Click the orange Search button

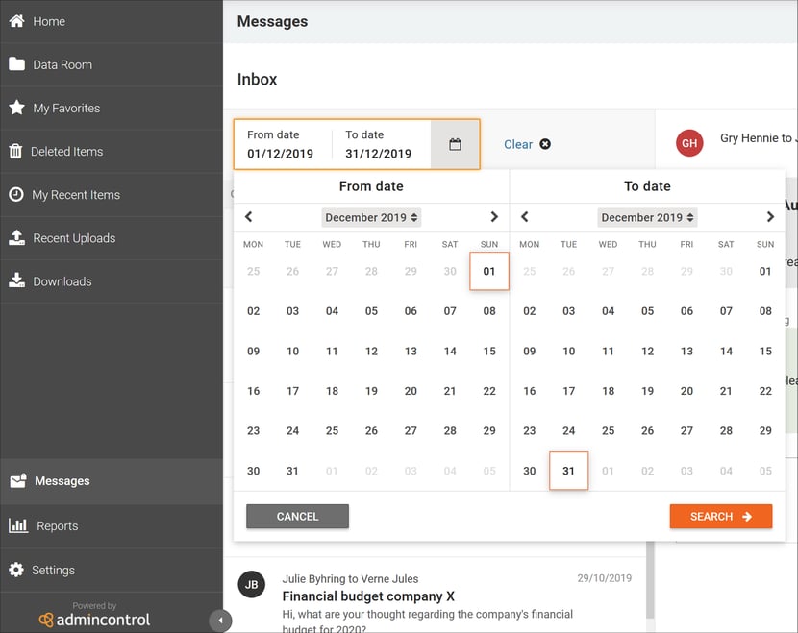[x=721, y=517]
